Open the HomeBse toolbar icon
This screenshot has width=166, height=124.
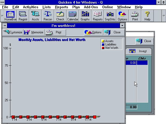click(x=10, y=16)
